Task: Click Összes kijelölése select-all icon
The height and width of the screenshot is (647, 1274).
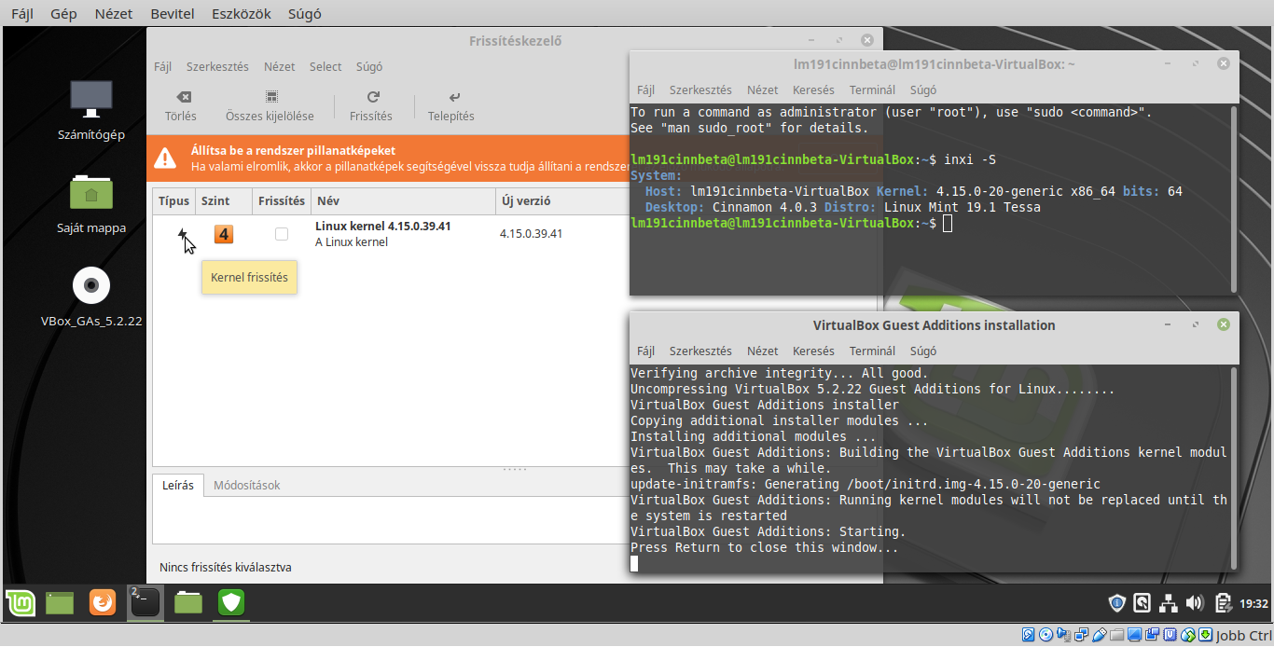Action: pos(271,97)
